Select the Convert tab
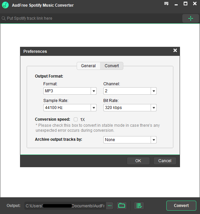The height and width of the screenshot is (214, 200). click(x=112, y=66)
